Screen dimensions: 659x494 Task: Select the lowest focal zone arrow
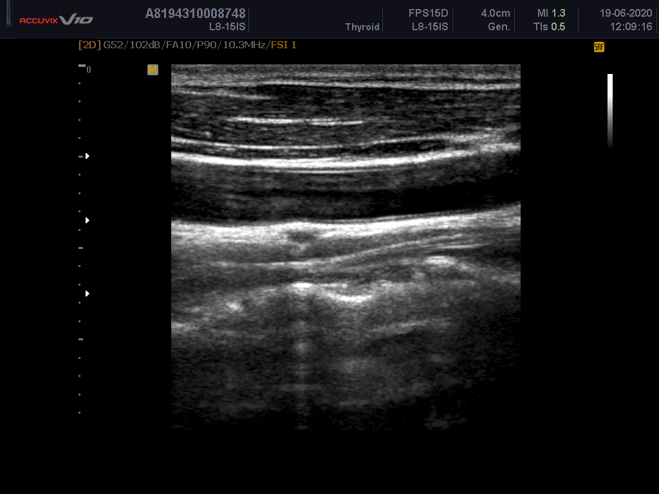click(87, 293)
